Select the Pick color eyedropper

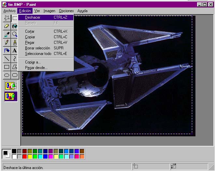click(x=7, y=34)
